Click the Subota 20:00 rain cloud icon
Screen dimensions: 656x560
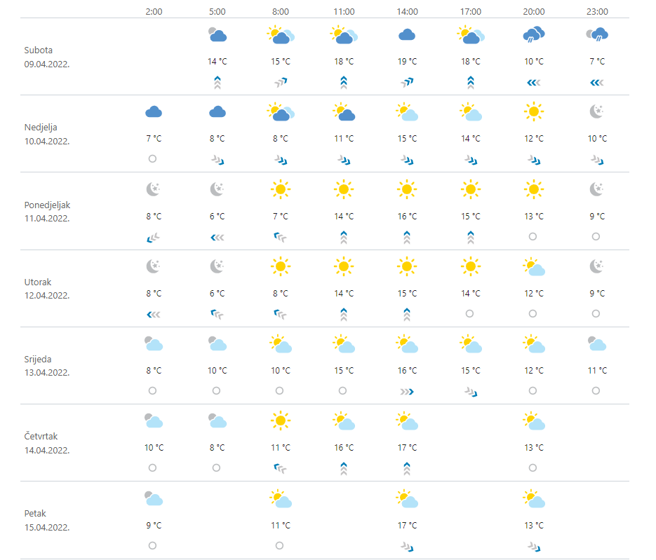click(x=534, y=35)
